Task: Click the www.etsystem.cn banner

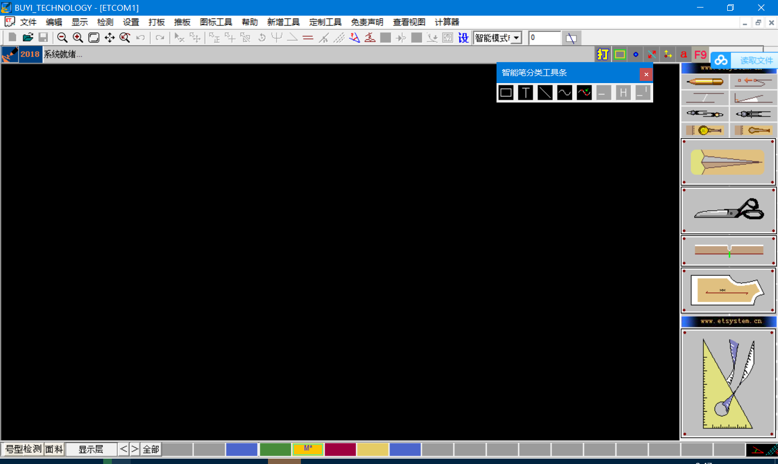Action: pos(729,321)
